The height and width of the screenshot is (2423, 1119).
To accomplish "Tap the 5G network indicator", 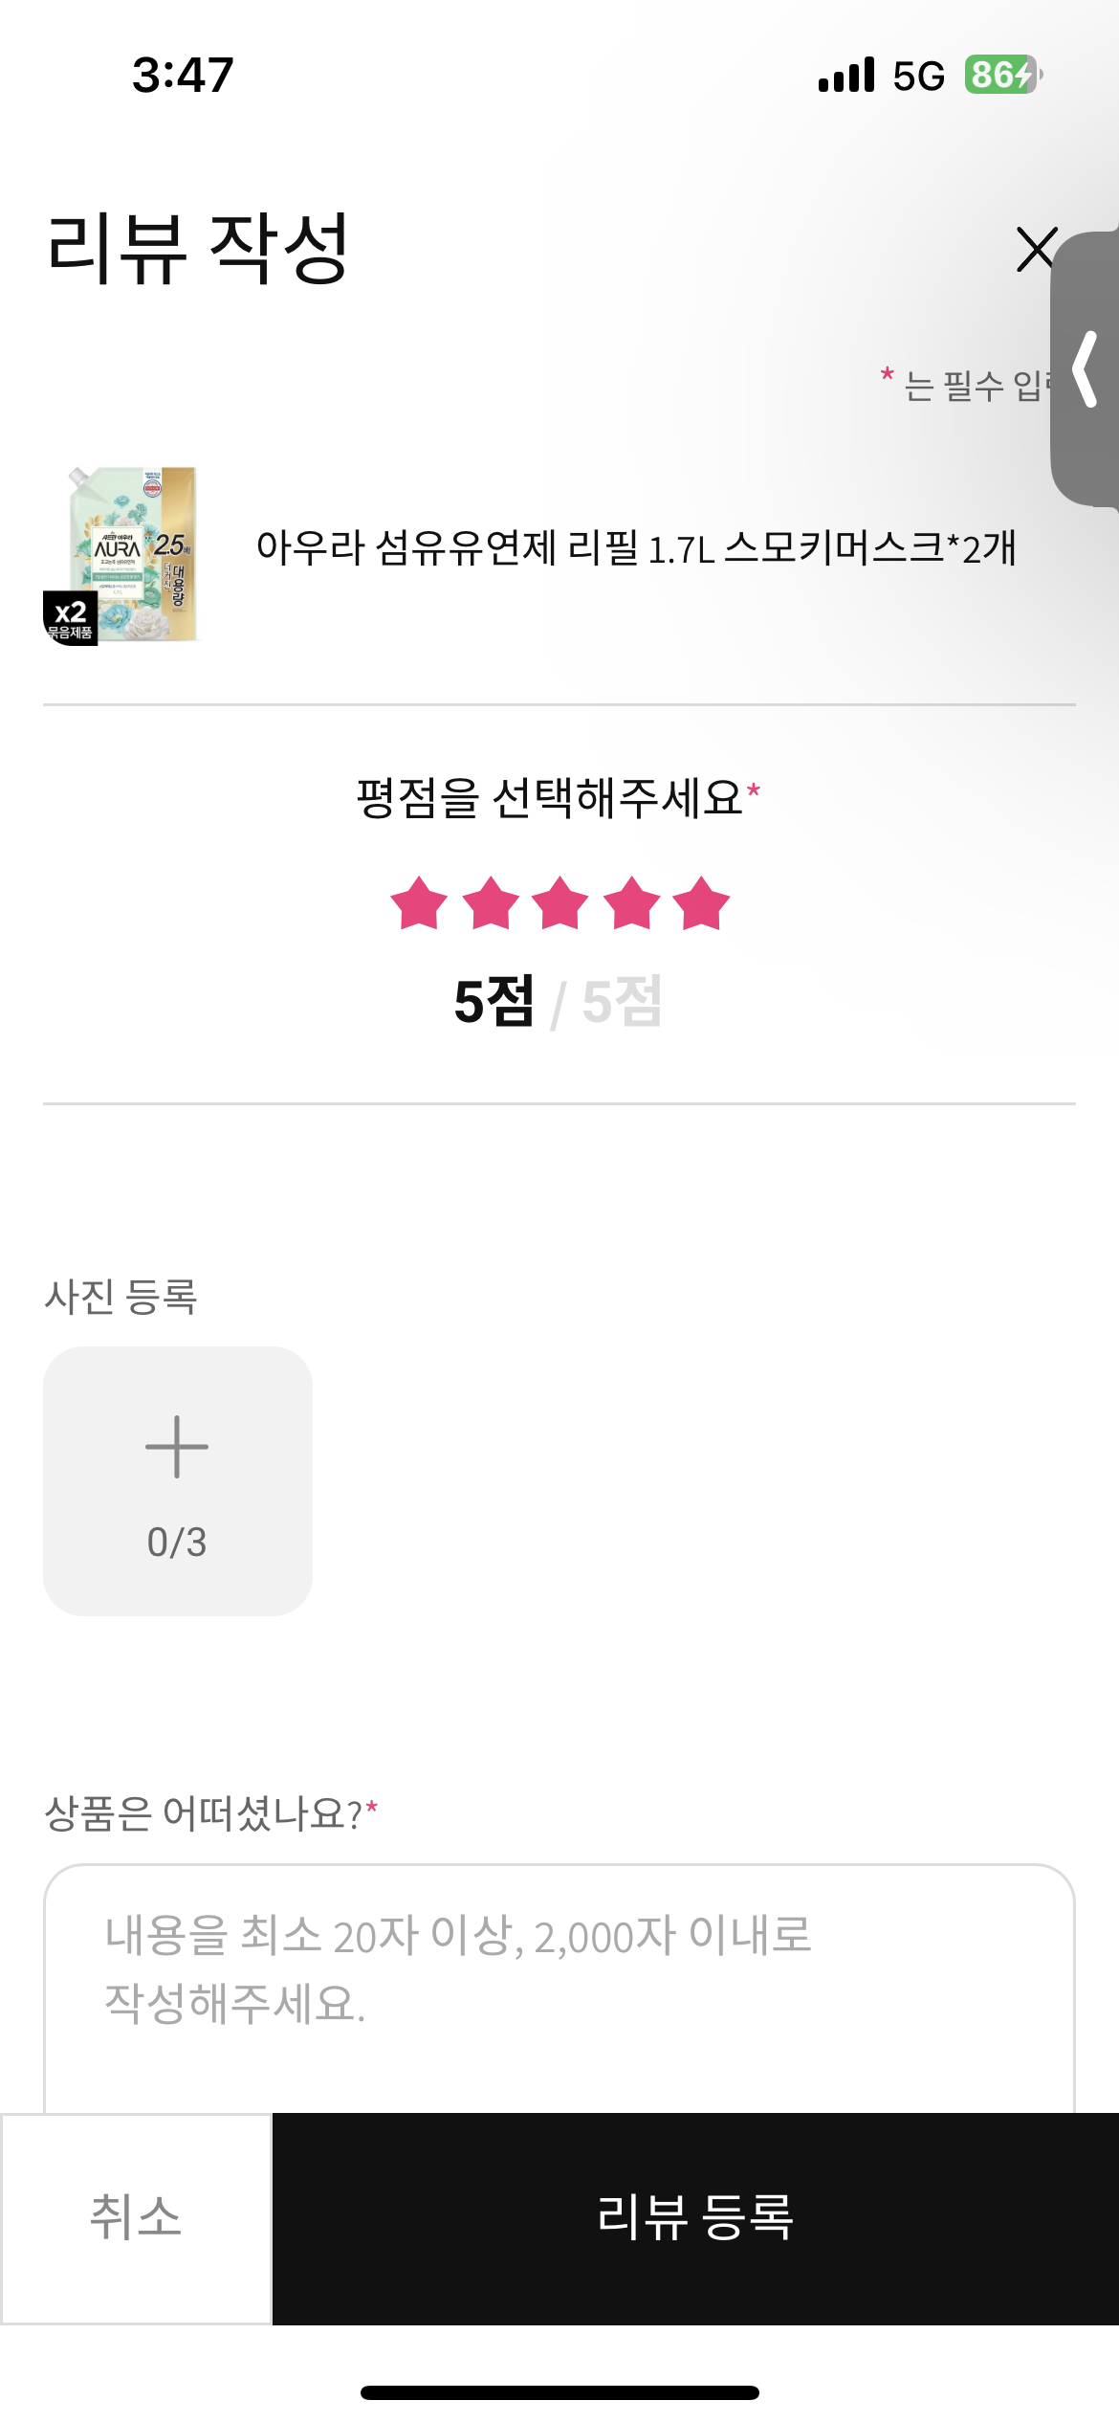I will (918, 77).
